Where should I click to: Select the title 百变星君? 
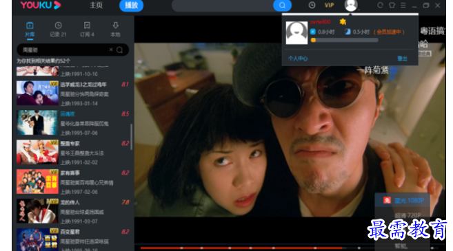pos(70,232)
